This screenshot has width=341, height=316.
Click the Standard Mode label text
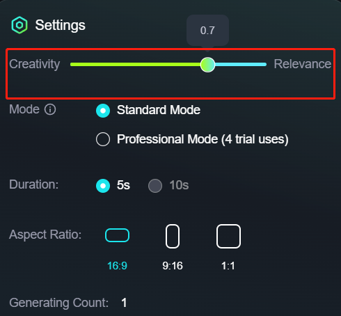click(x=159, y=110)
